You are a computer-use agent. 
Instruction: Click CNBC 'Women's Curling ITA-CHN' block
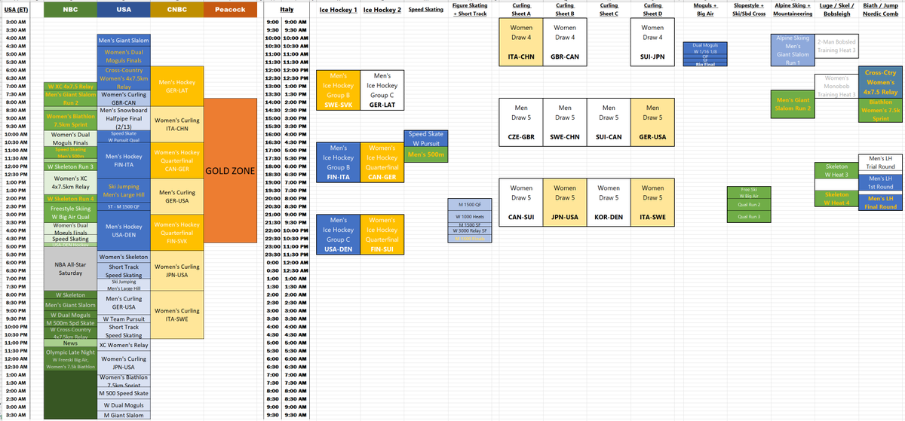pos(176,124)
